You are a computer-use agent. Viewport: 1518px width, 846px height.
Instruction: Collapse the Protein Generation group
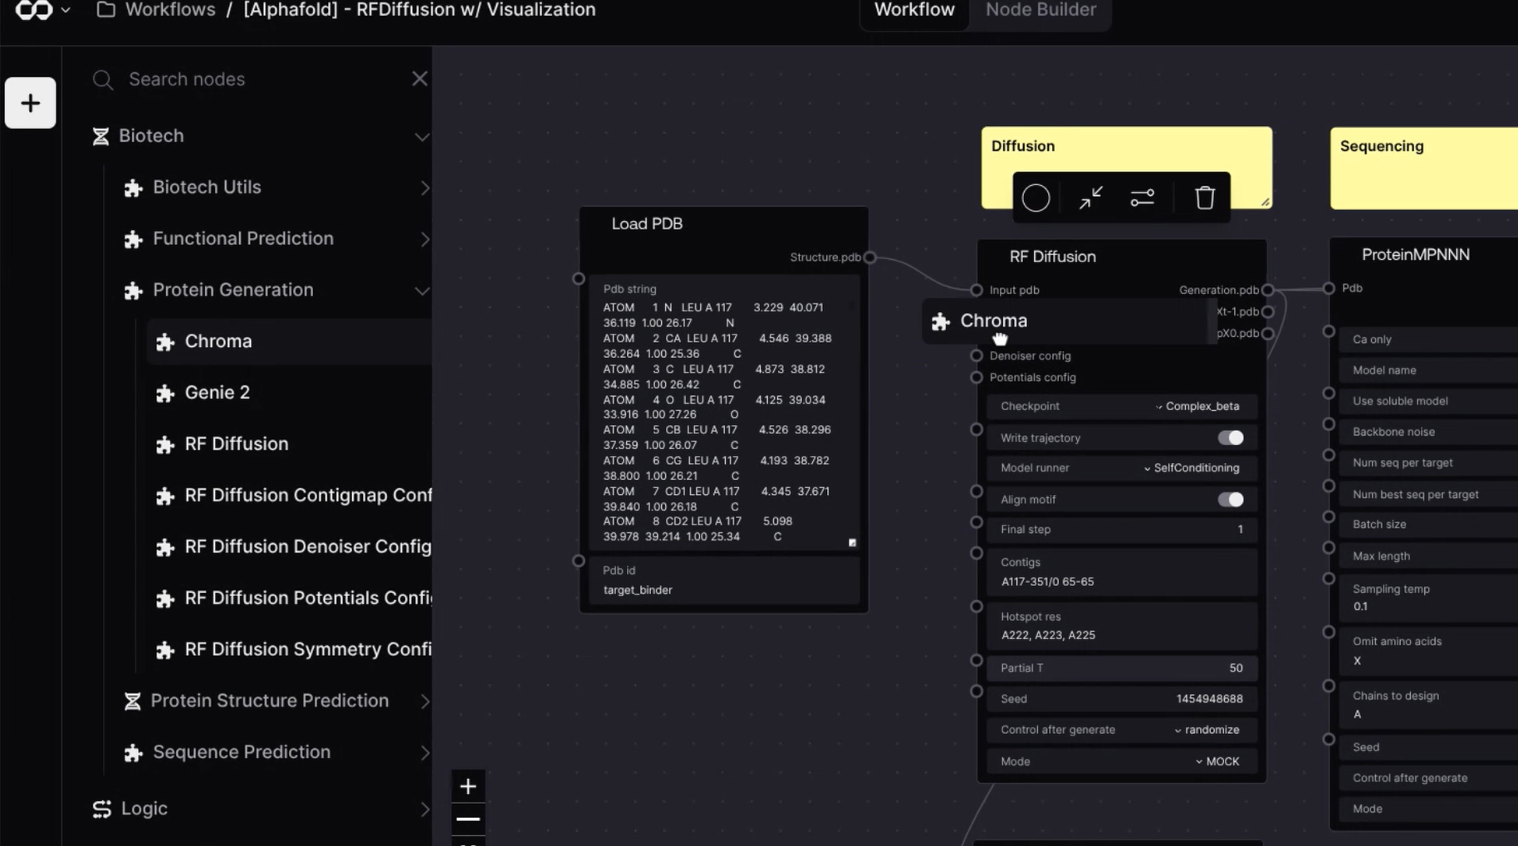(422, 291)
